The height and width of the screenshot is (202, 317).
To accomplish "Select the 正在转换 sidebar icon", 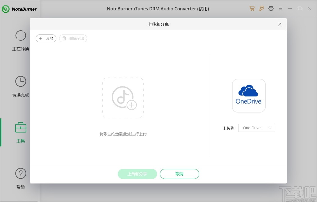I will point(20,36).
